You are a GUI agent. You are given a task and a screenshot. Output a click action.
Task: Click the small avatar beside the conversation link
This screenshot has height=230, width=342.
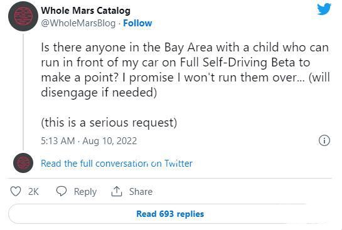coord(23,163)
